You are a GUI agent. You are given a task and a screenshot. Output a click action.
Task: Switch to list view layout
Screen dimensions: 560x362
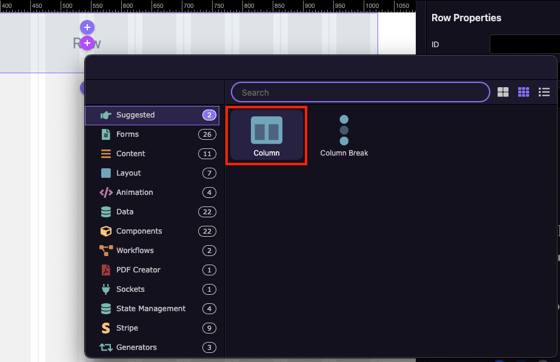pyautogui.click(x=544, y=92)
